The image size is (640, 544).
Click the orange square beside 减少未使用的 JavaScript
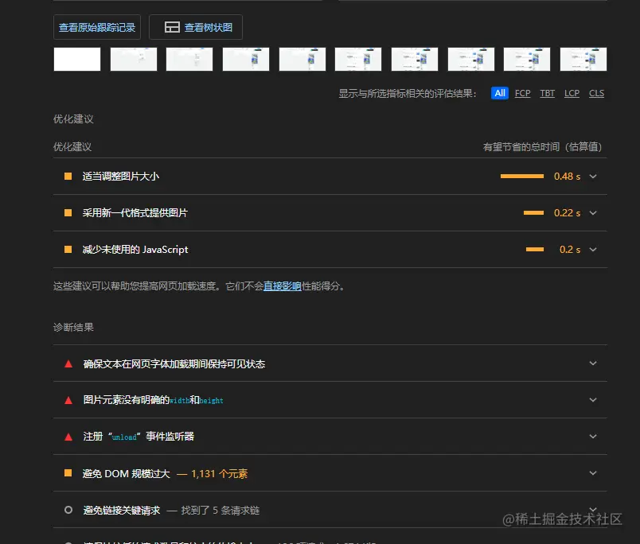(68, 250)
